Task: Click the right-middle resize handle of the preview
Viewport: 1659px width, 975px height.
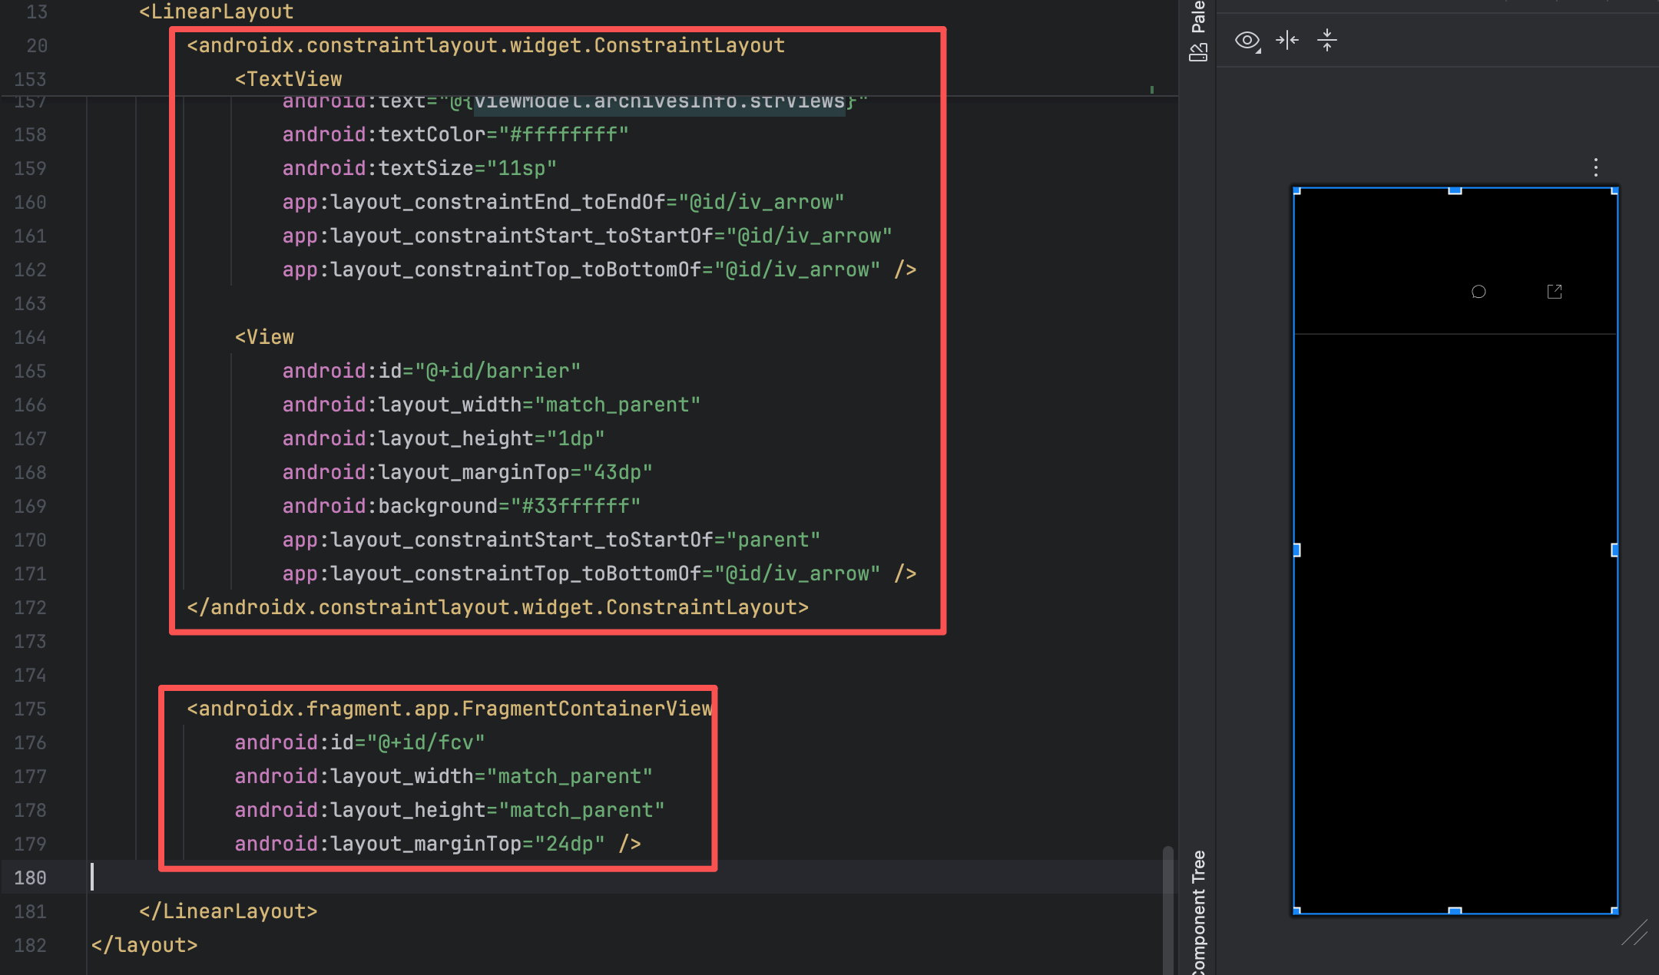Action: pos(1614,550)
